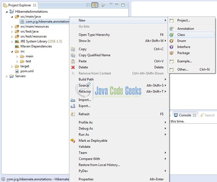Open Properties from the context menu
The width and height of the screenshot is (217, 182).
pos(119,179)
